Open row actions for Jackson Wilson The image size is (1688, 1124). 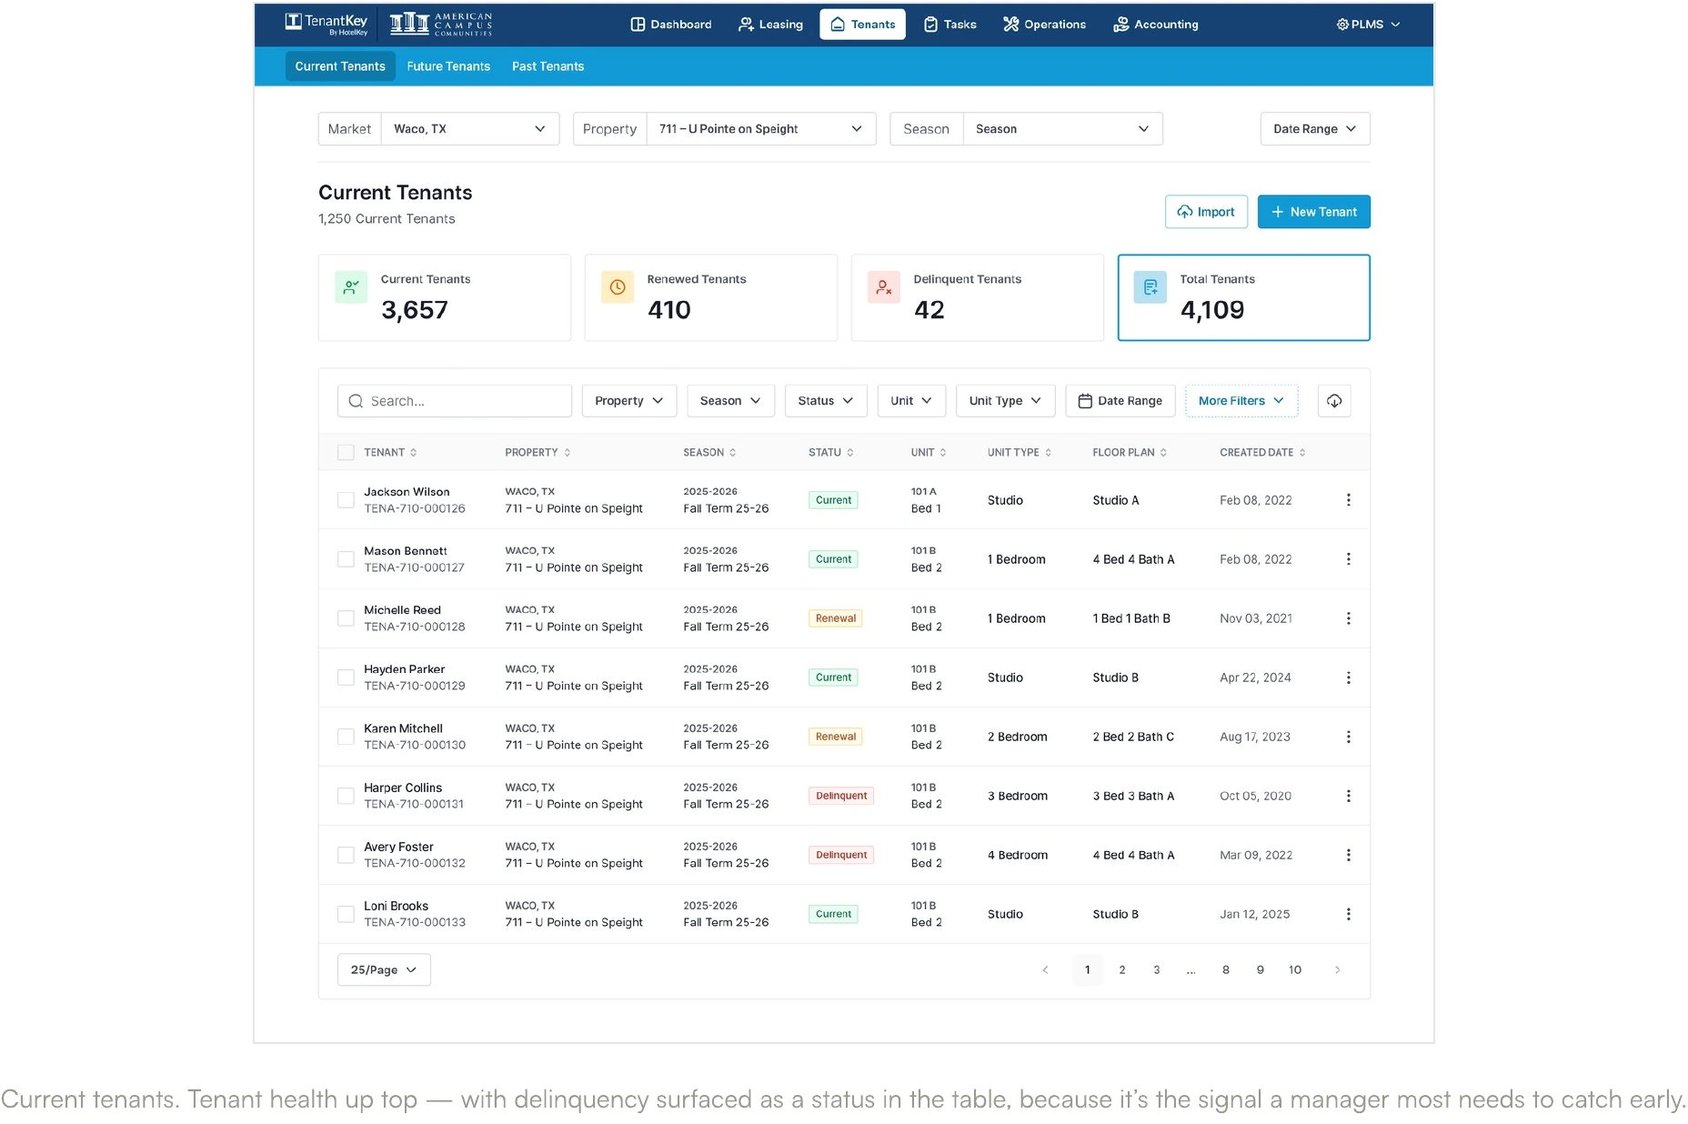tap(1348, 500)
